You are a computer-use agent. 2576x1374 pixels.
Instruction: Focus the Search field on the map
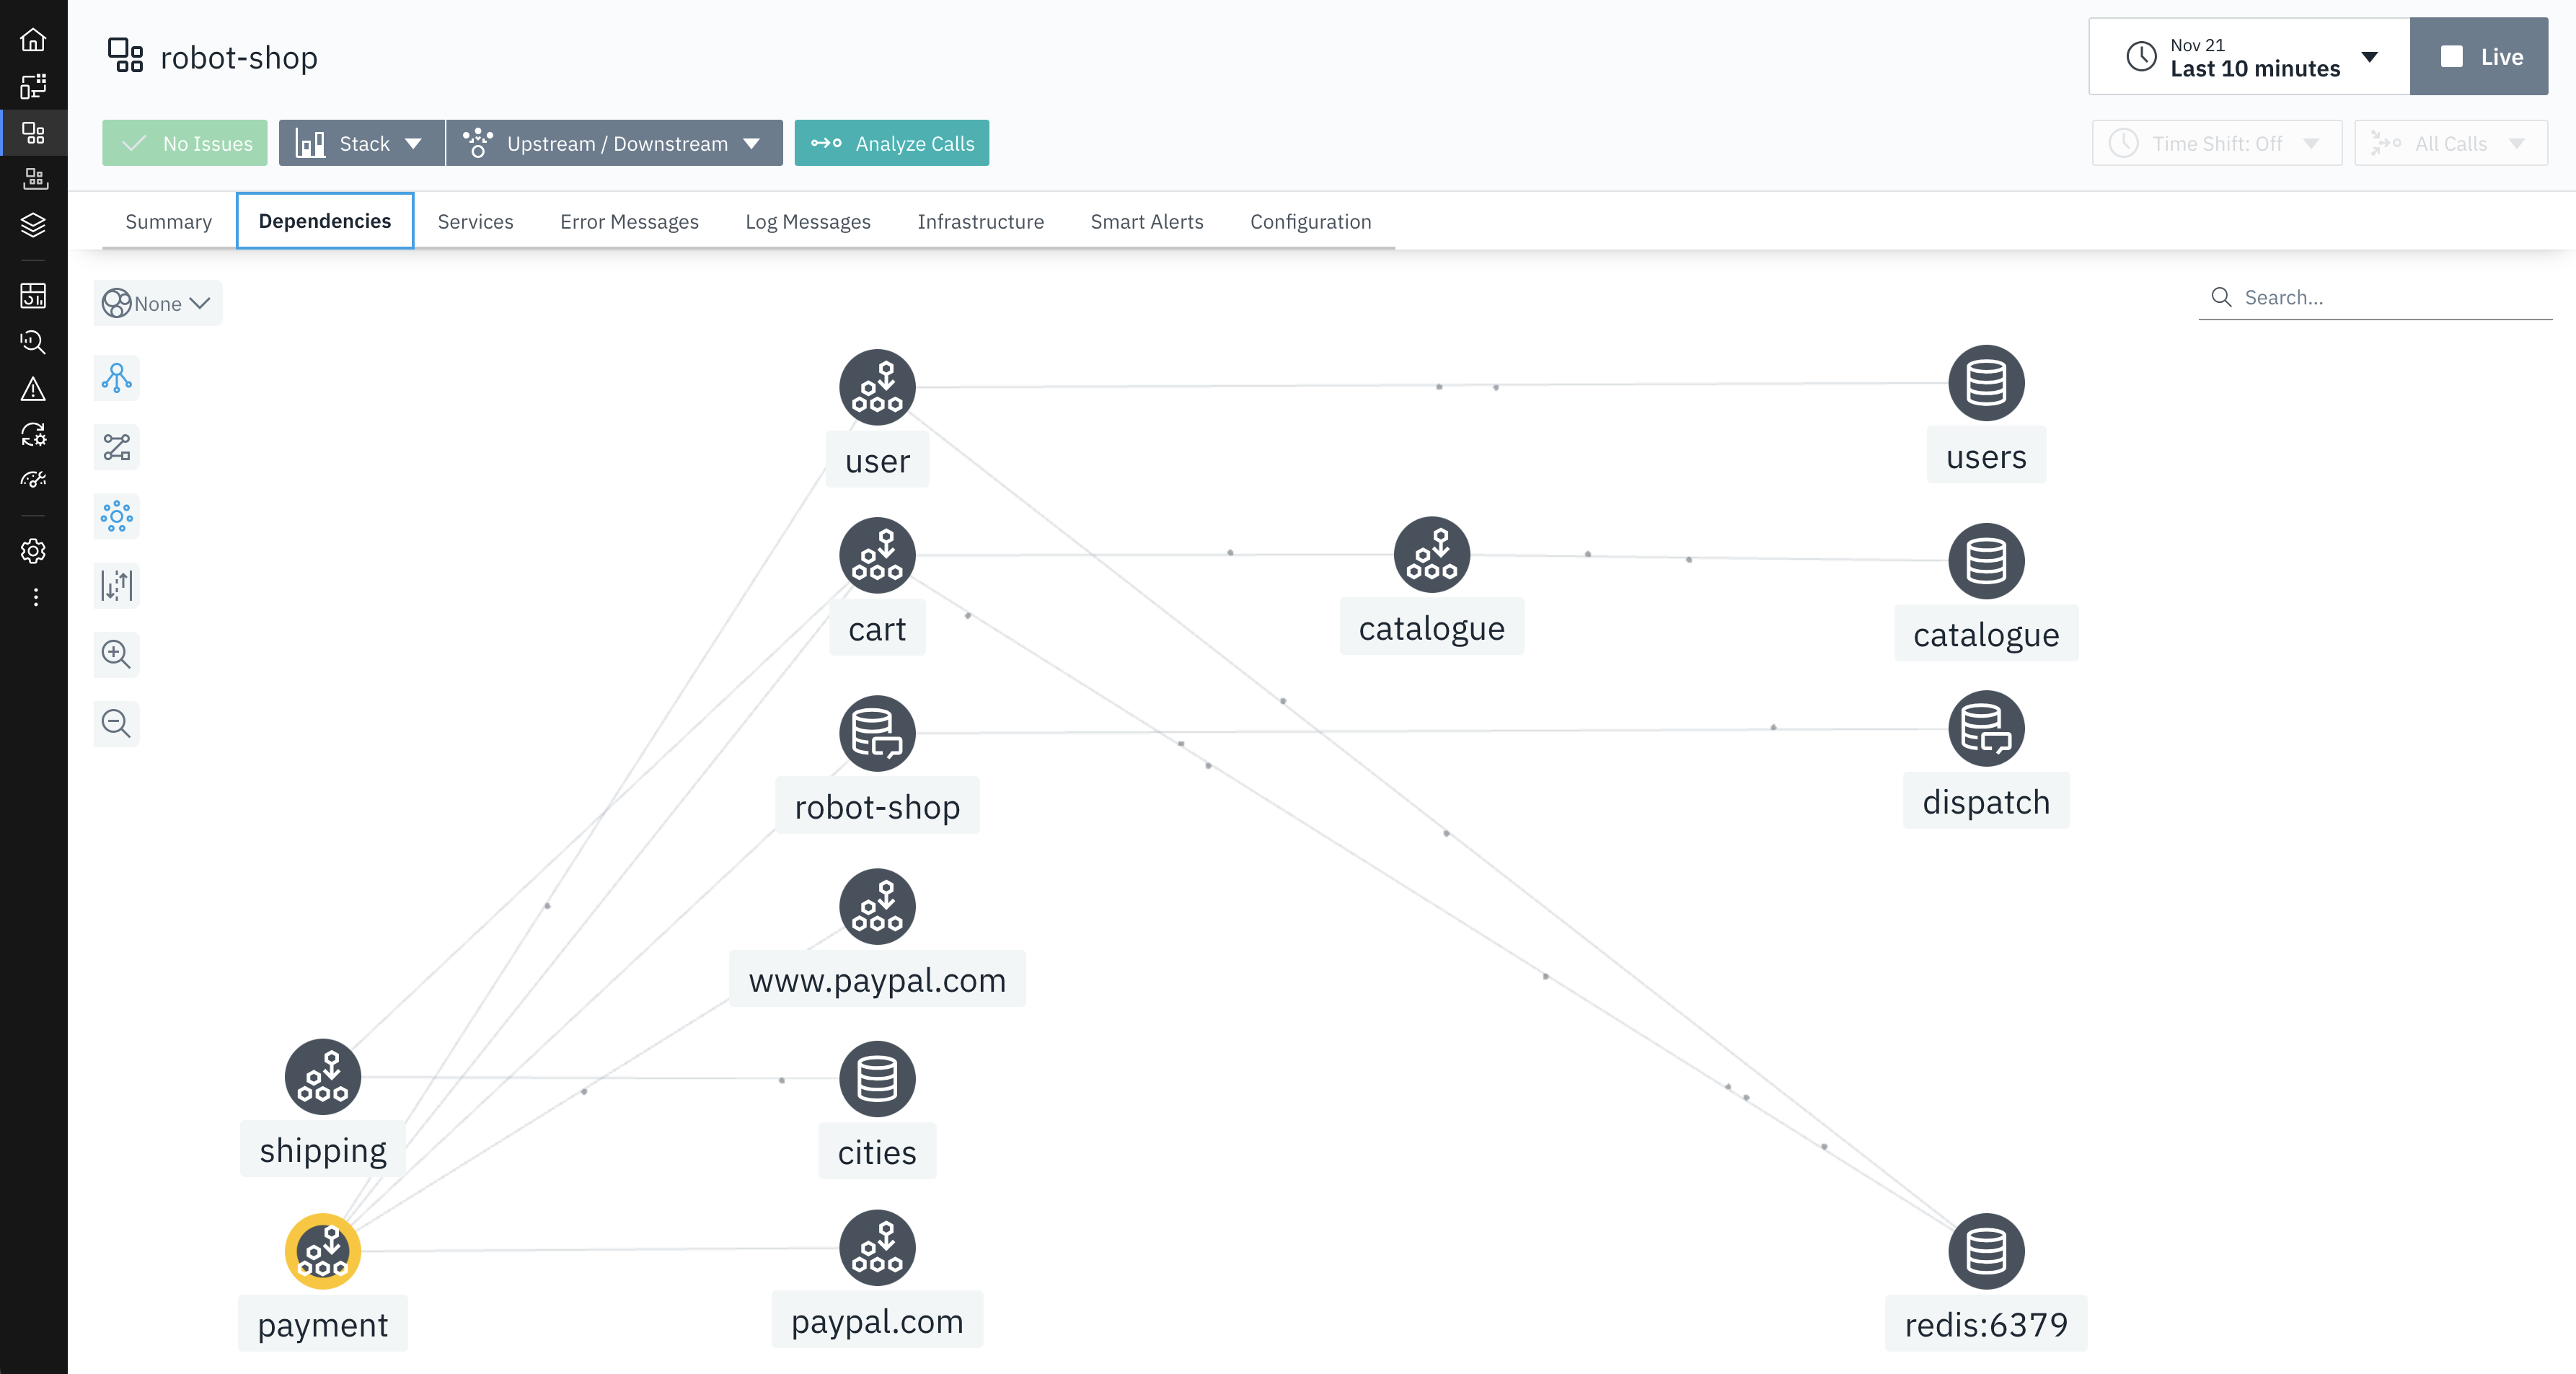coord(2375,297)
